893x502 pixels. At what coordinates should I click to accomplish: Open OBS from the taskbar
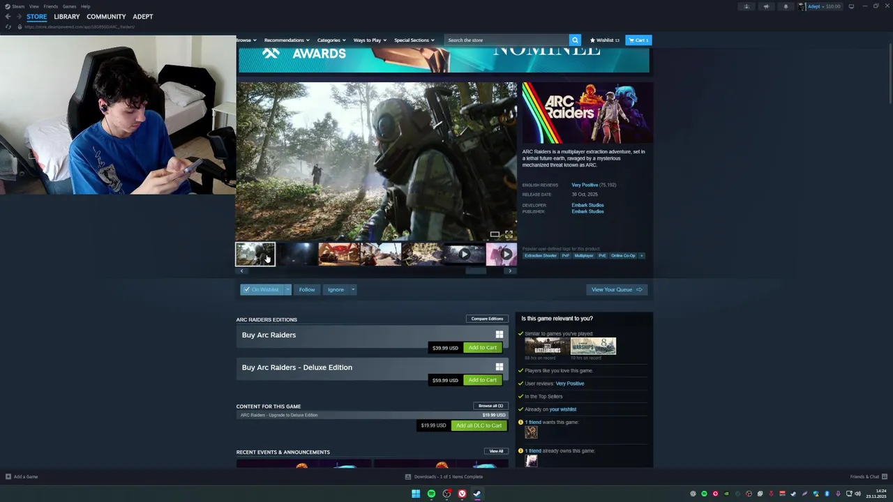point(446,494)
